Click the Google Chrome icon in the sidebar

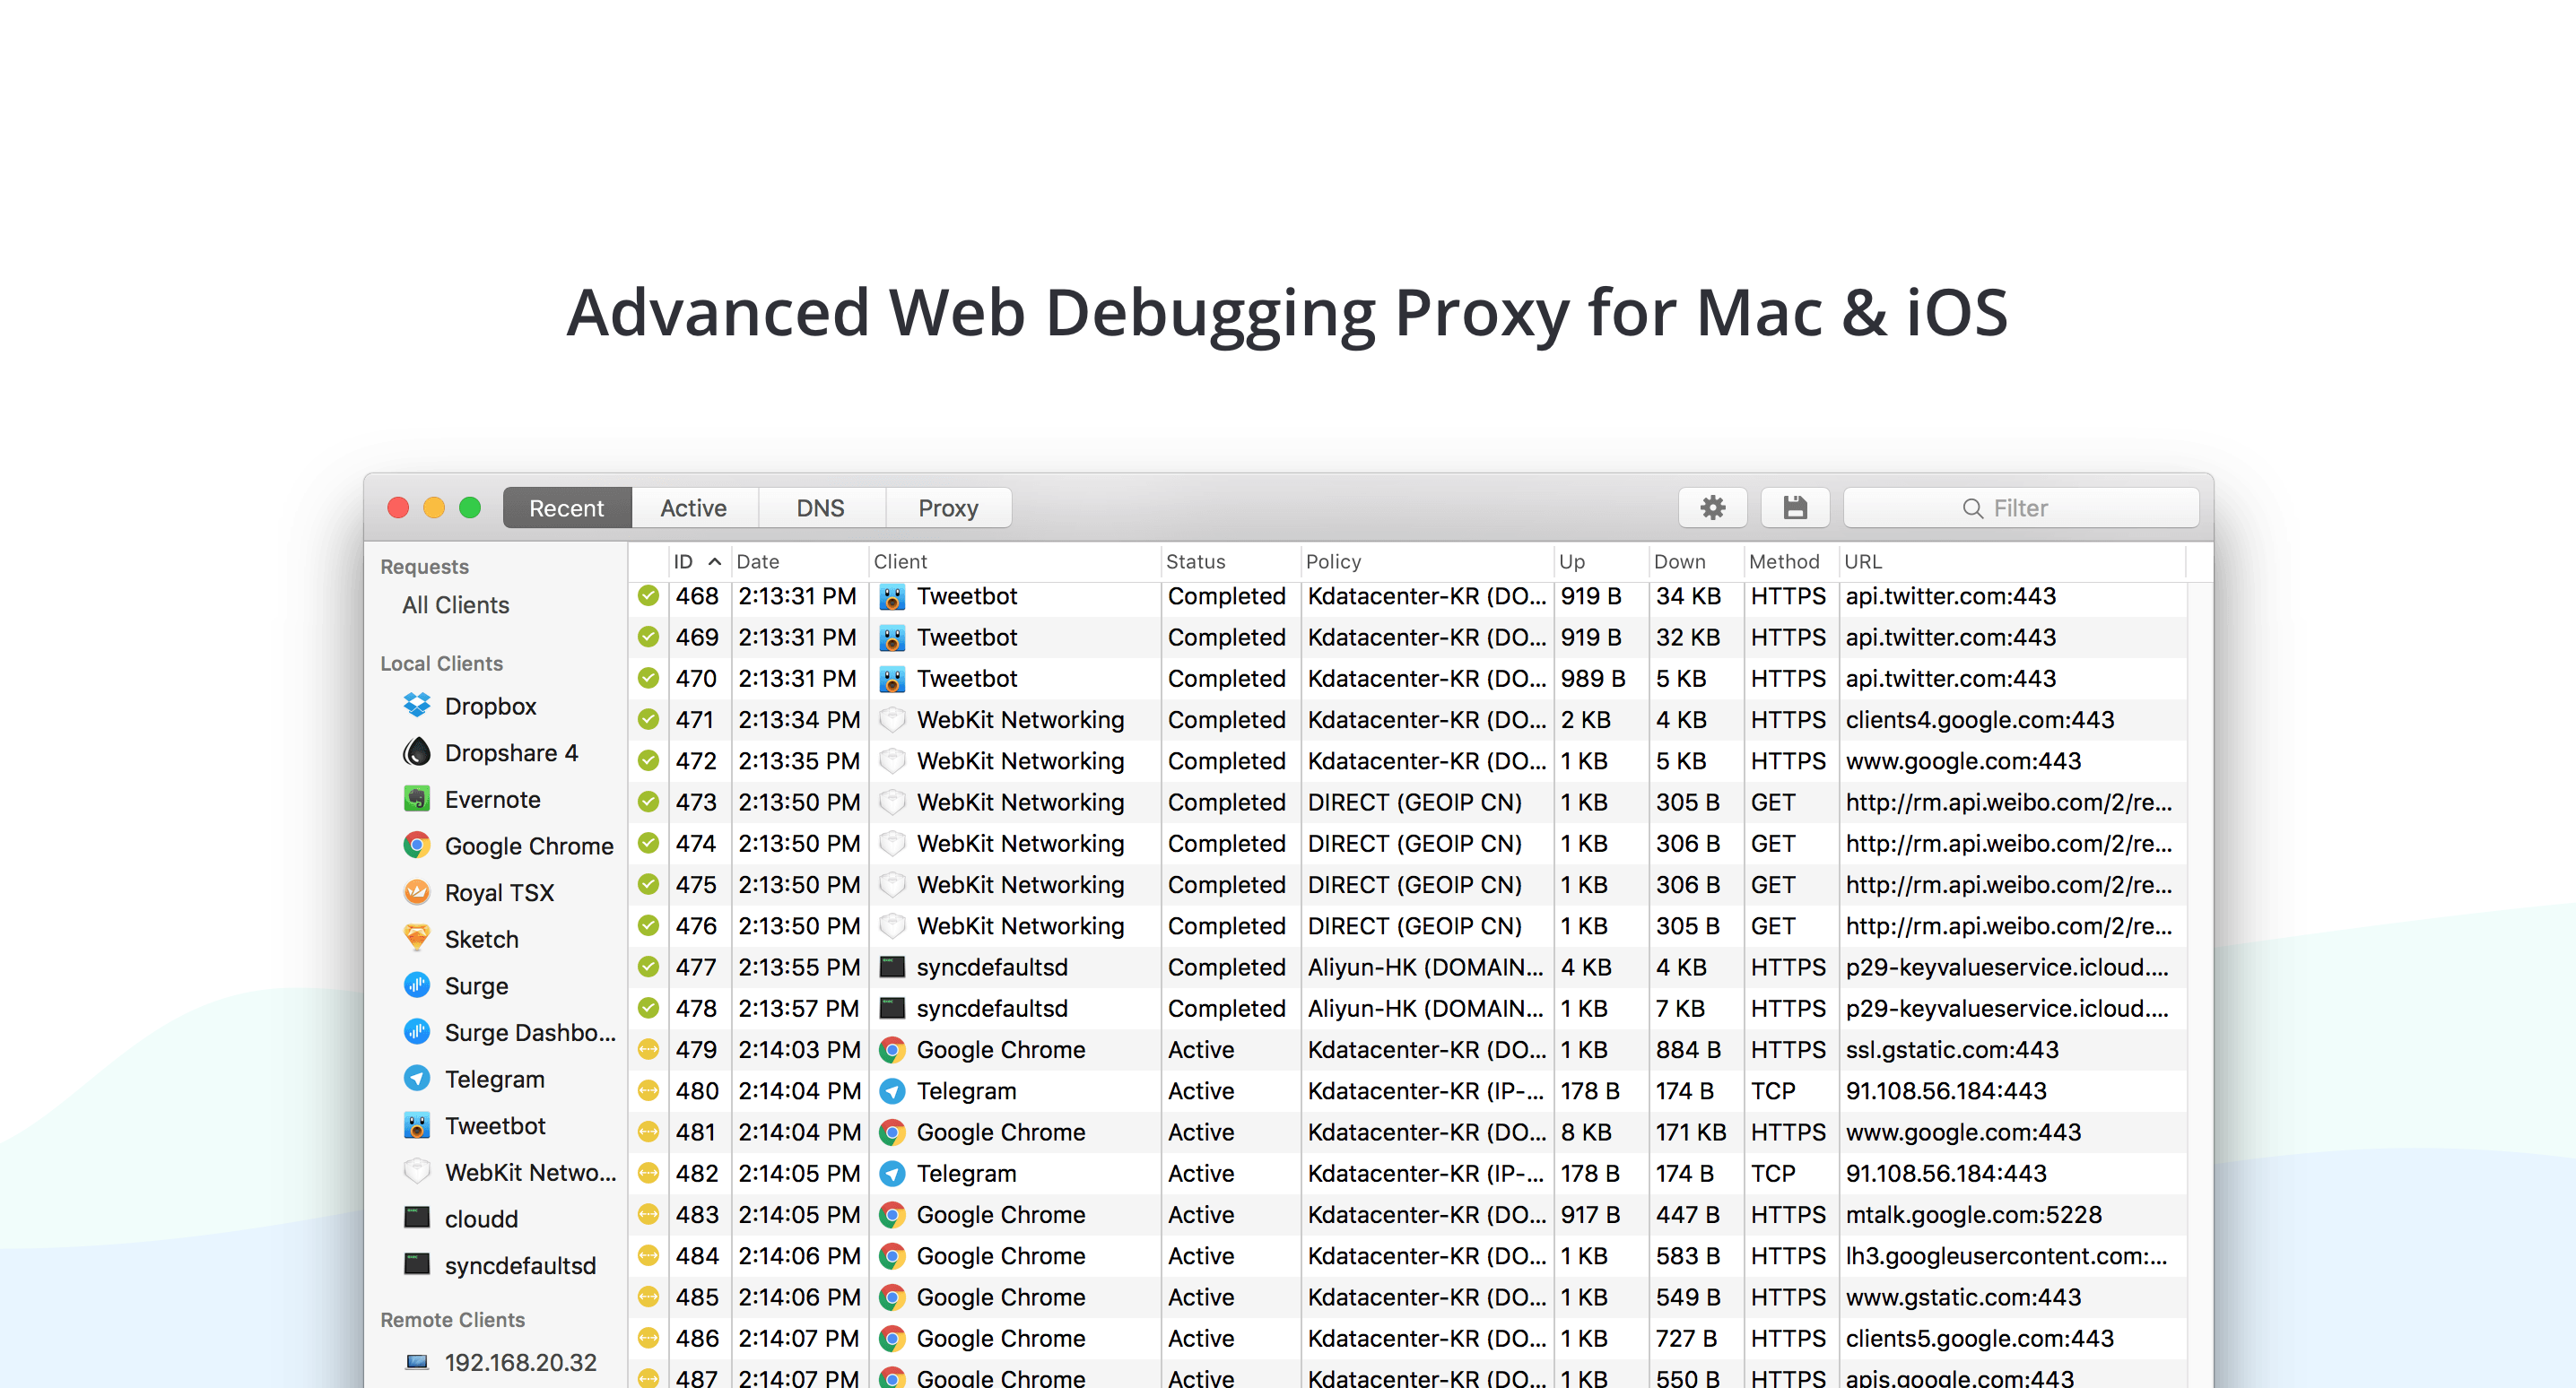click(417, 846)
